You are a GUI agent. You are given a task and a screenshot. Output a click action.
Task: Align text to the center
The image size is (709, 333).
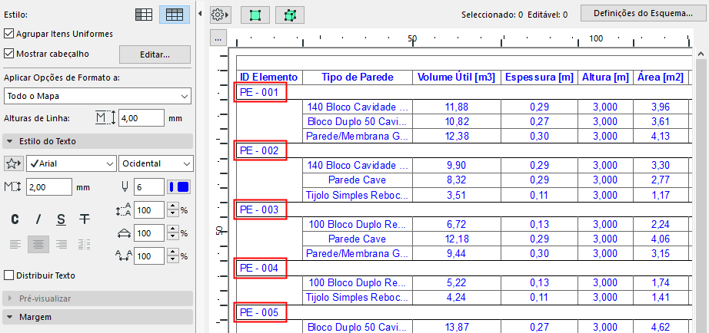click(38, 245)
